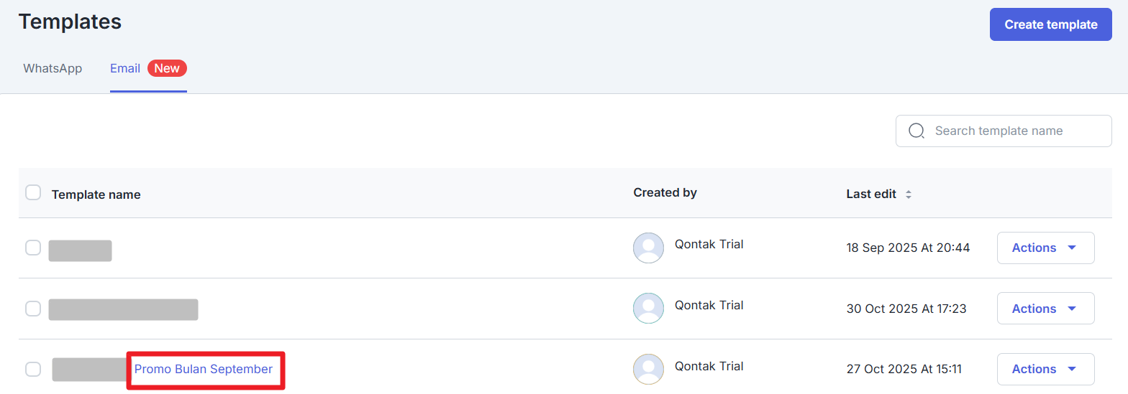Open the Actions dropdown for the 18 Sep 2025 row
This screenshot has height=394, width=1128.
tap(1045, 248)
